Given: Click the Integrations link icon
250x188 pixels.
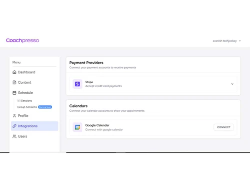Looking at the screenshot, I should pyautogui.click(x=14, y=126).
